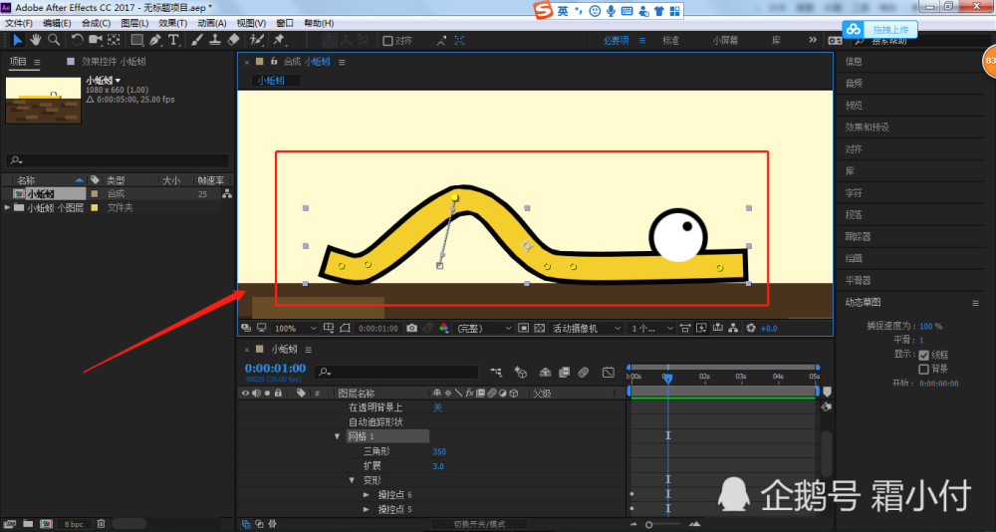This screenshot has height=532, width=996.
Task: Click the 切换开关/模式 button
Action: [x=480, y=524]
